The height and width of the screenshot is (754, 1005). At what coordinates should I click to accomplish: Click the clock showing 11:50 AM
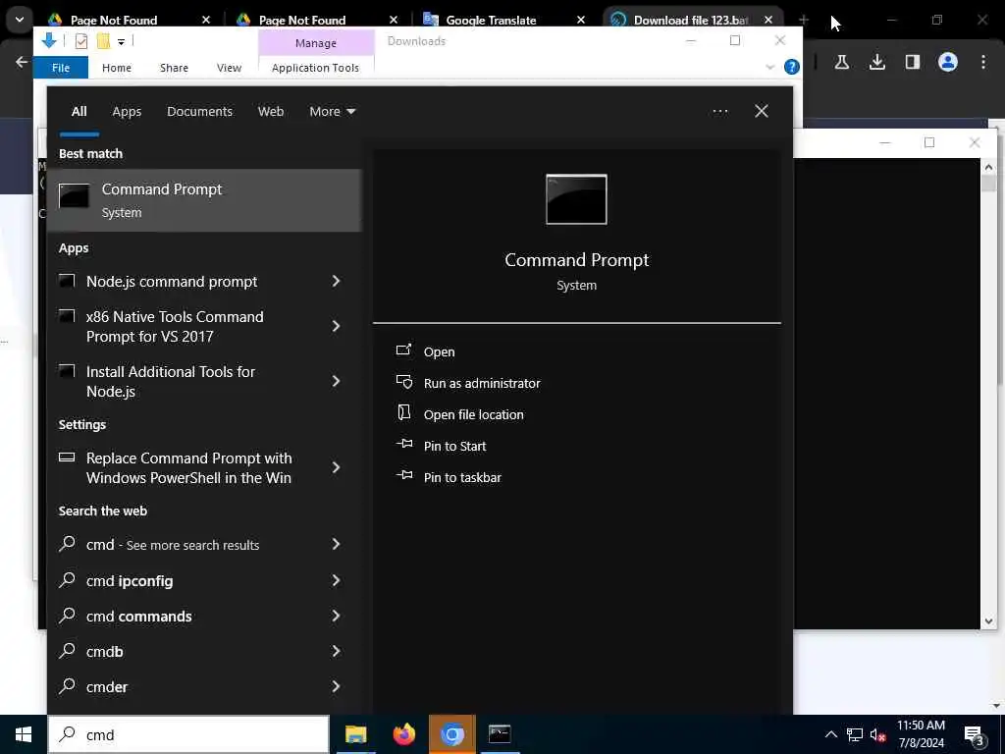[921, 726]
